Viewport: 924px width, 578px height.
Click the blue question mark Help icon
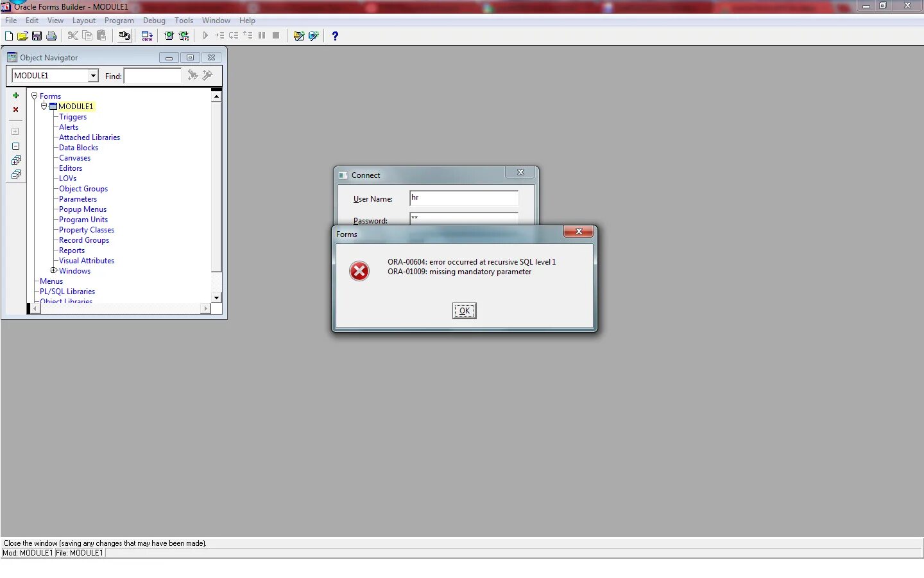[x=335, y=36]
